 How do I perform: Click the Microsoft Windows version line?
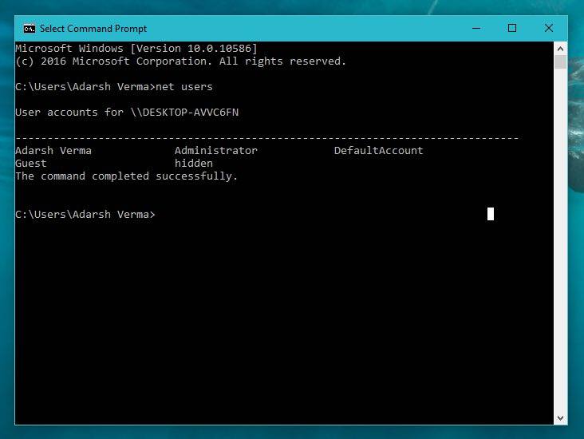pyautogui.click(x=136, y=49)
